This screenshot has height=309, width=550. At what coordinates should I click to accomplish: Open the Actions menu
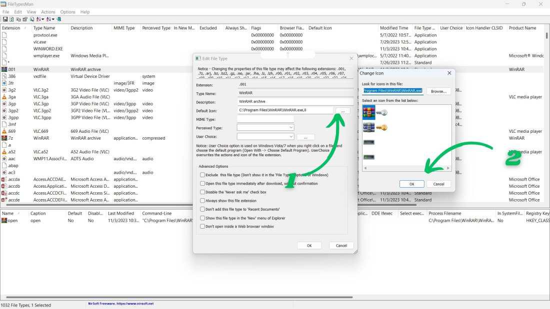(x=48, y=12)
